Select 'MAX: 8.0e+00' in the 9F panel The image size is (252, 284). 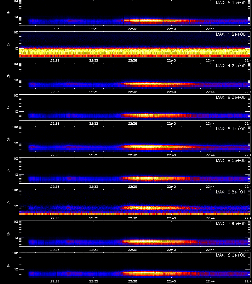[x=231, y=255]
